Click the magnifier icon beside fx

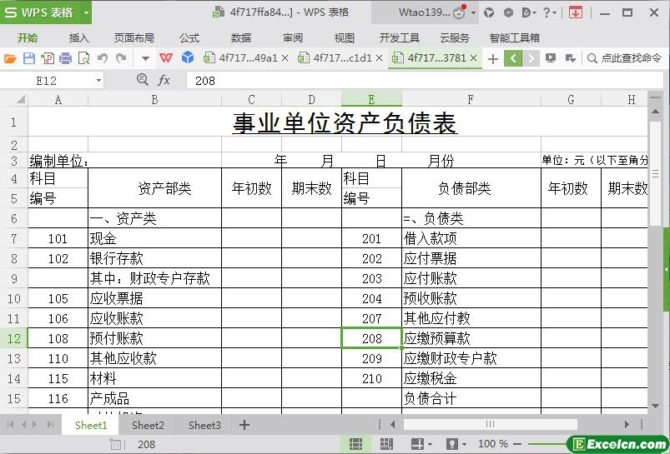[143, 79]
